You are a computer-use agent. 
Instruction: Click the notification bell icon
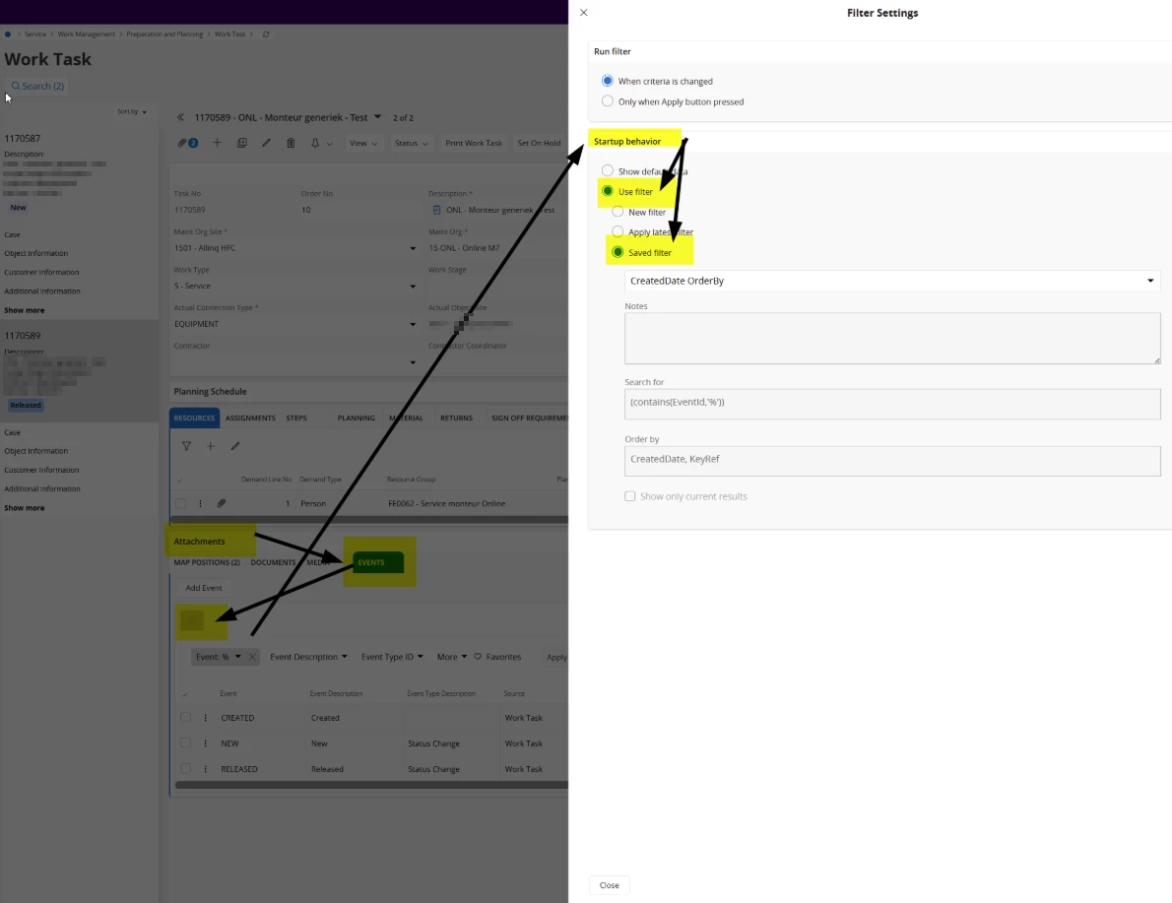point(315,143)
